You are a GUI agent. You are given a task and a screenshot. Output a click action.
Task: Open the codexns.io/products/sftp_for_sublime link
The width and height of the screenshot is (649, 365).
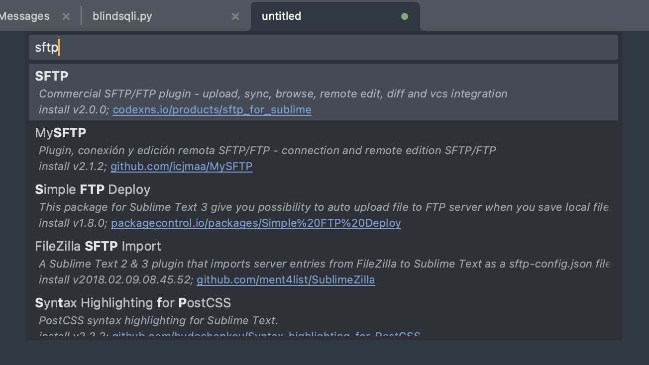click(x=212, y=109)
